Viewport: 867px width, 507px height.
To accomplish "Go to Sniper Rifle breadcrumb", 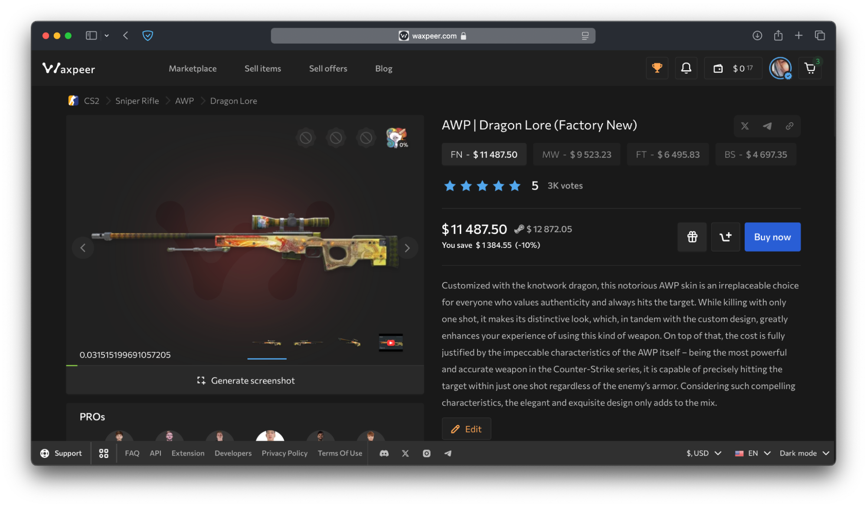I will click(137, 101).
